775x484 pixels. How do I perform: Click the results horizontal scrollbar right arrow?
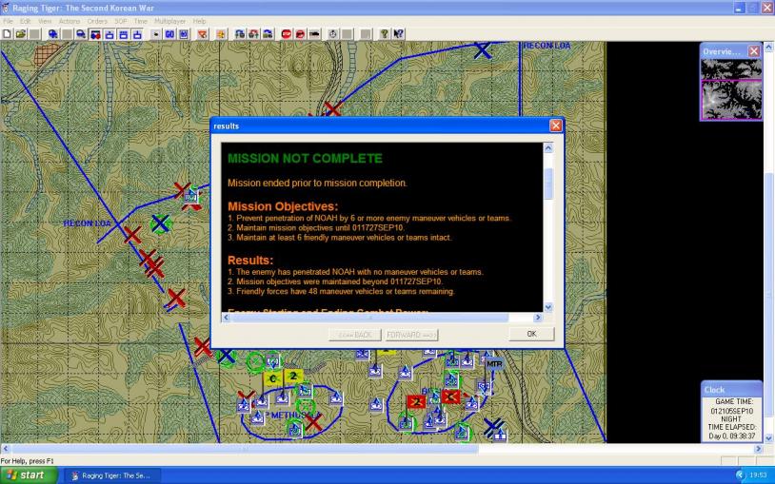click(535, 318)
